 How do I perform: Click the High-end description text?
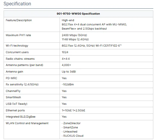coord(68,20)
